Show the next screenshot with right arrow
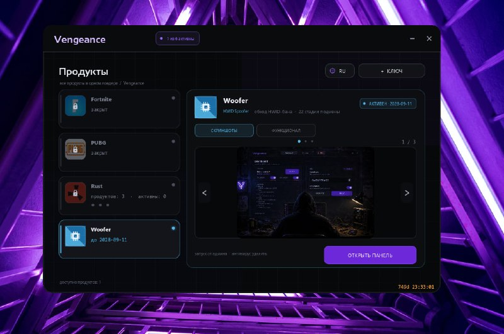 406,193
